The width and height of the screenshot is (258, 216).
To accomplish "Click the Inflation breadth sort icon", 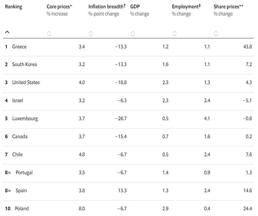I will (91, 33).
